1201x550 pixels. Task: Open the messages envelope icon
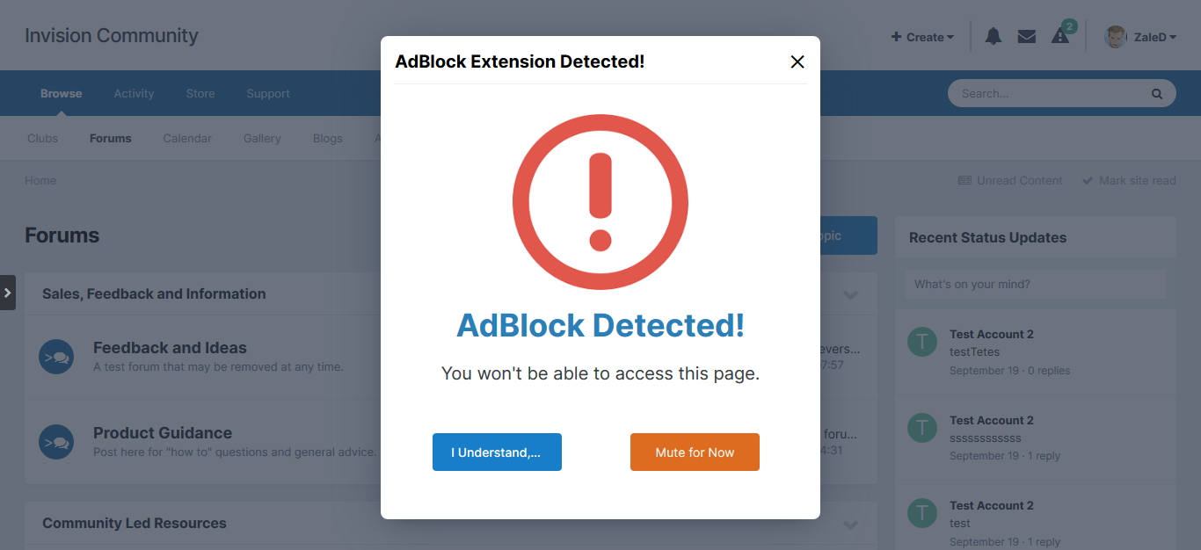(x=1026, y=36)
